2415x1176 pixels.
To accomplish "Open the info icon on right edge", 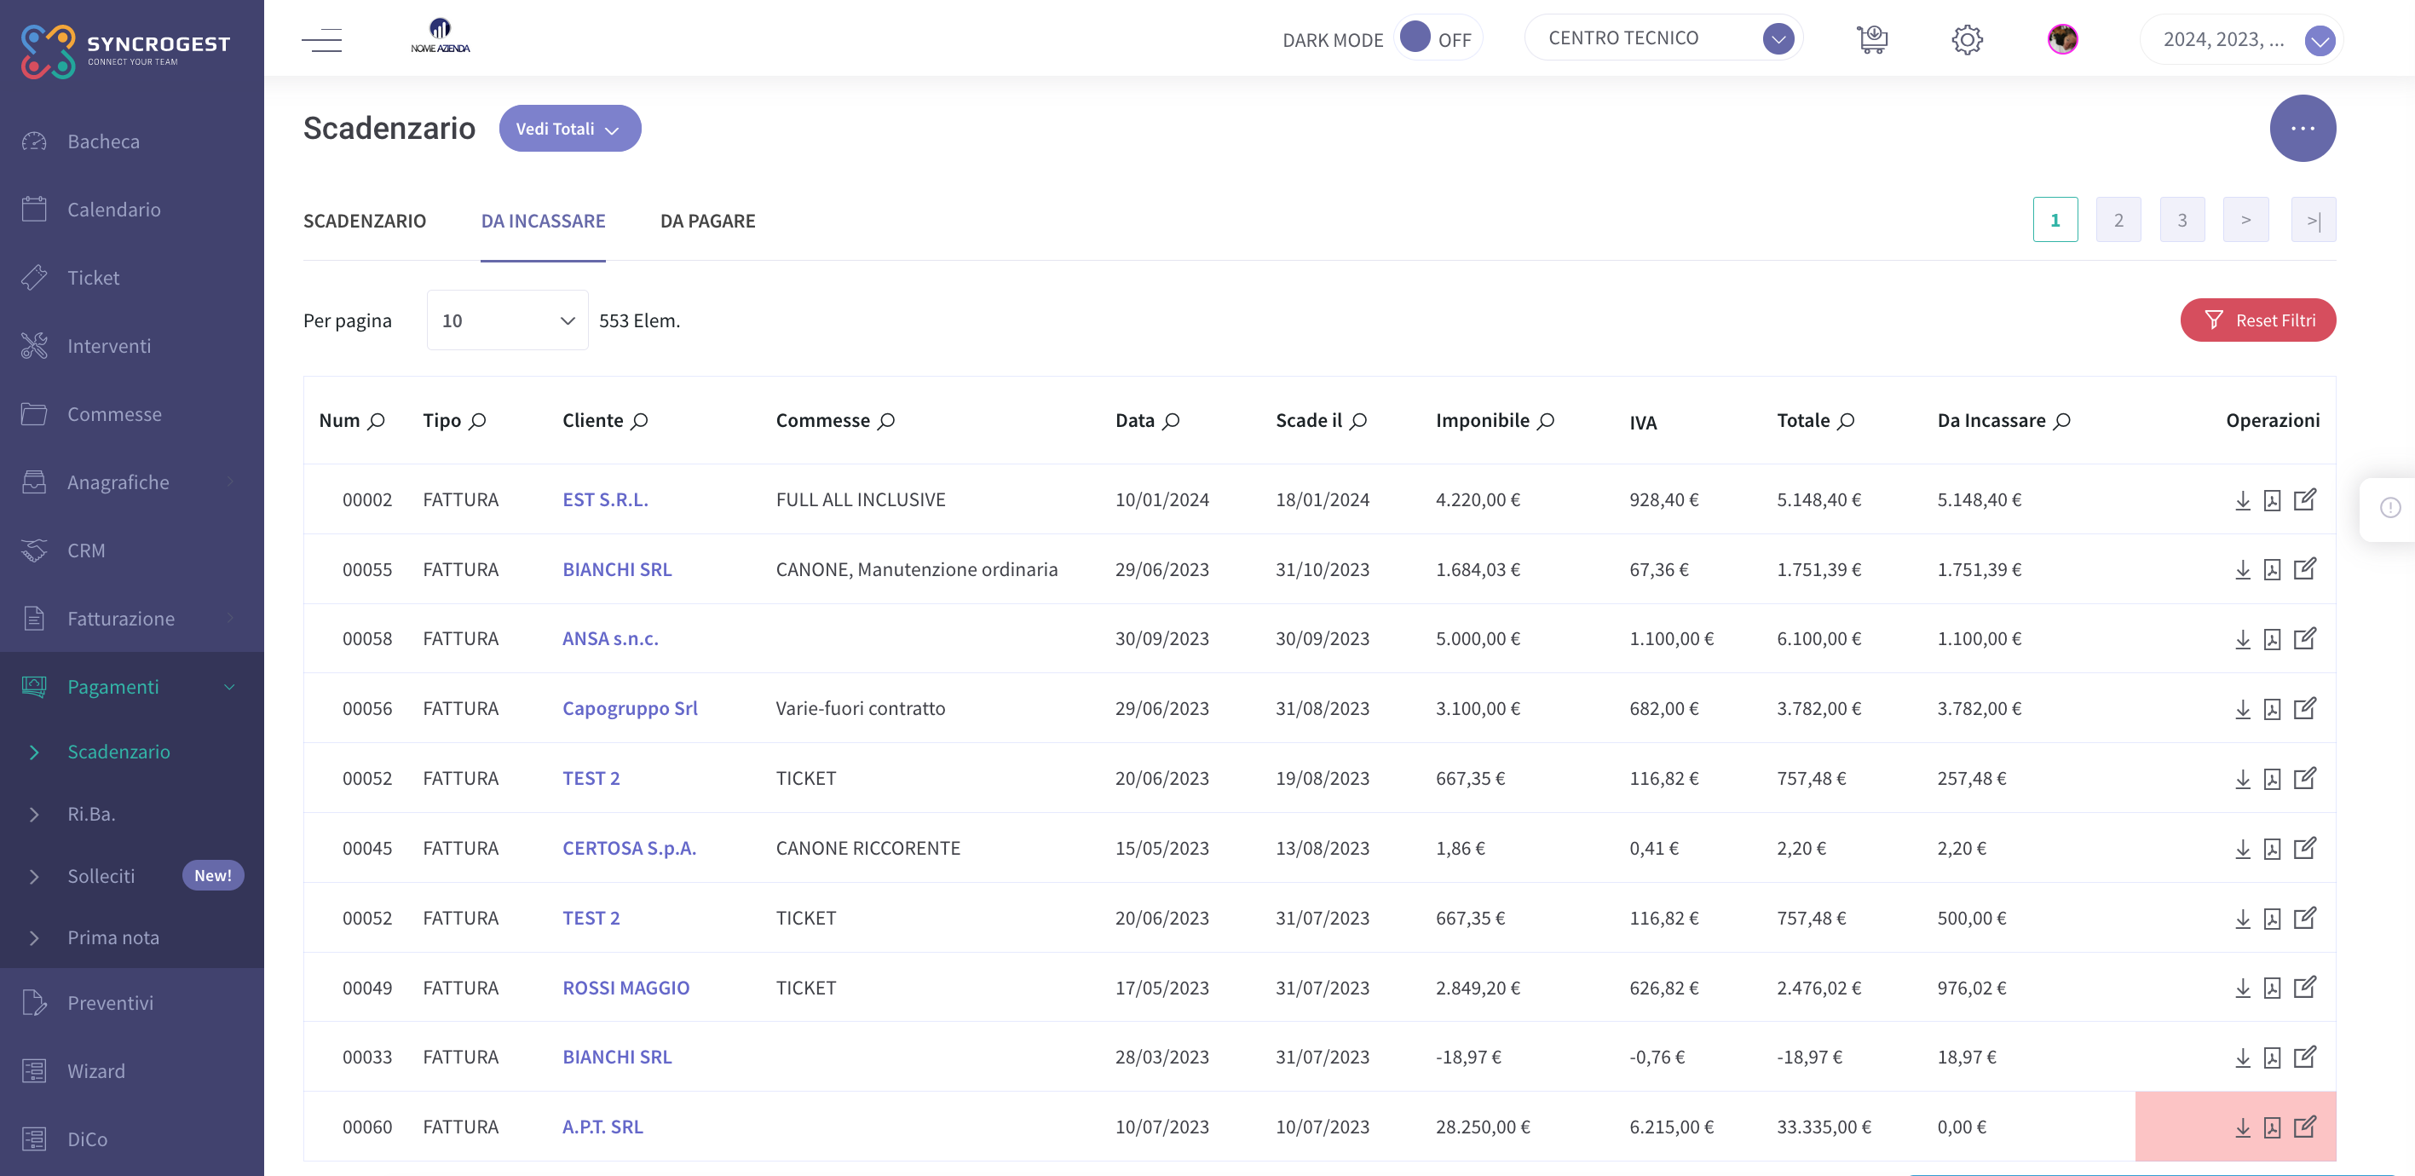I will coord(2389,507).
